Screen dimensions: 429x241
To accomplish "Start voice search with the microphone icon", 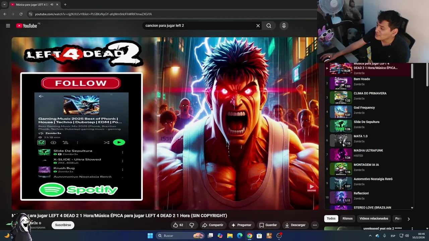I will coord(284,26).
